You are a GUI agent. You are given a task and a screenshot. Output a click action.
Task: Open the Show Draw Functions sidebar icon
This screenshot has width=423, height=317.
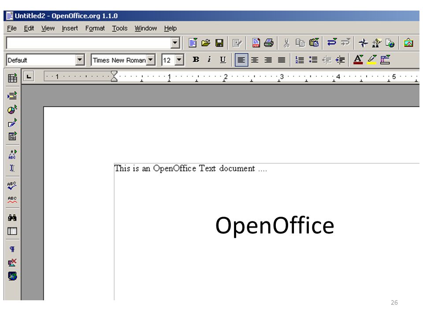12,123
